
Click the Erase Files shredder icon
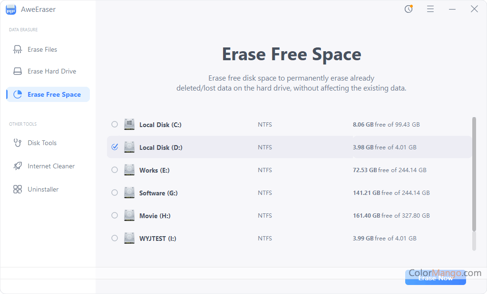point(18,49)
